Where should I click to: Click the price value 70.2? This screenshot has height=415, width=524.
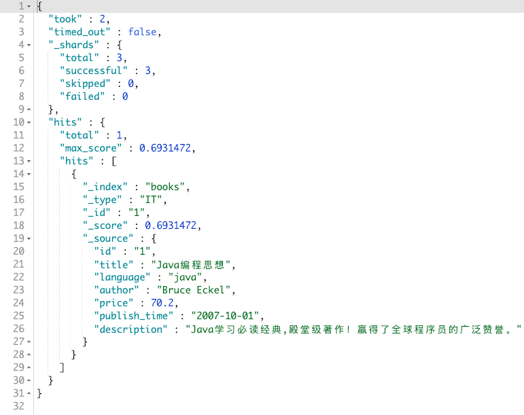click(x=162, y=303)
